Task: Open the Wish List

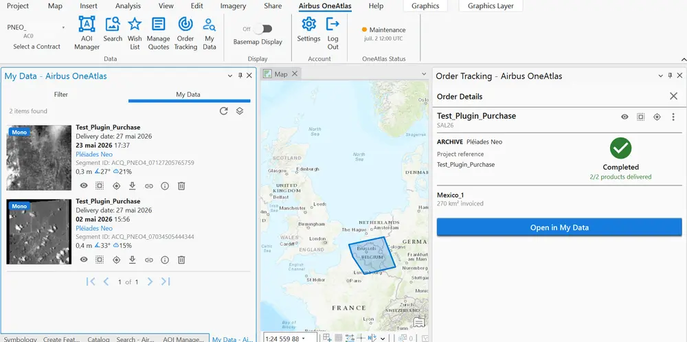Action: tap(135, 33)
